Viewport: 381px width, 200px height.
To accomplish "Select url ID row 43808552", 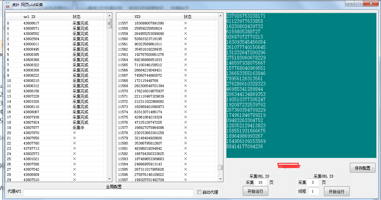I will point(56,34).
